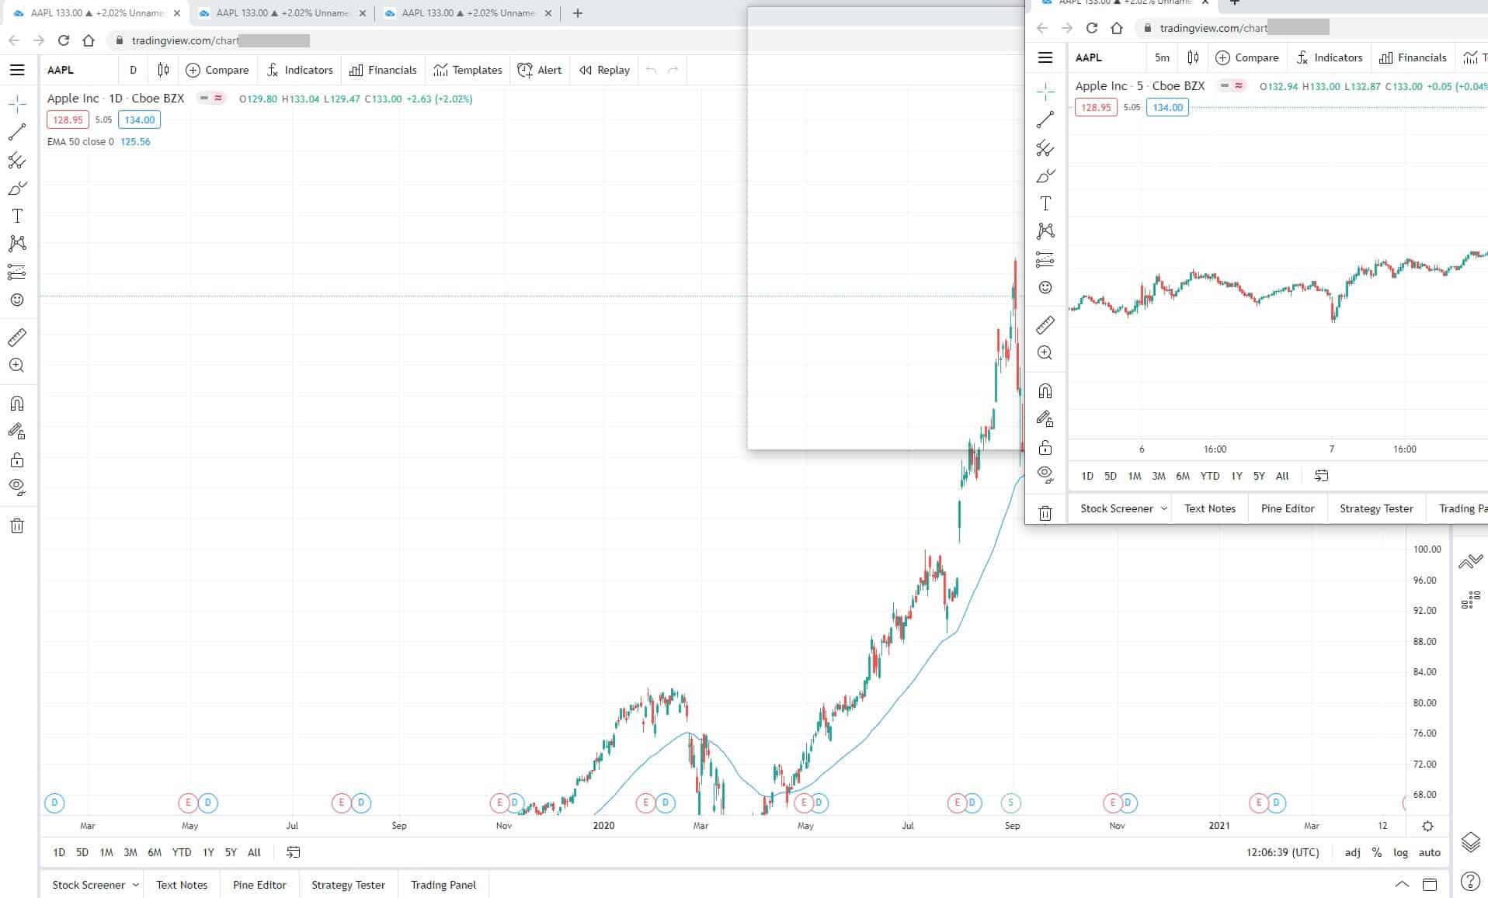
Task: Select the Emoji sticker tool
Action: 16,301
